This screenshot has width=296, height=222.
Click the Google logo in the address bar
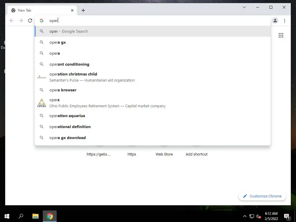[x=42, y=21]
